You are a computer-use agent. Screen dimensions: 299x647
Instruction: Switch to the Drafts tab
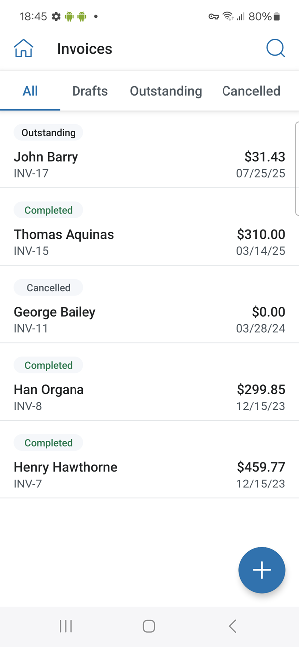pyautogui.click(x=90, y=91)
